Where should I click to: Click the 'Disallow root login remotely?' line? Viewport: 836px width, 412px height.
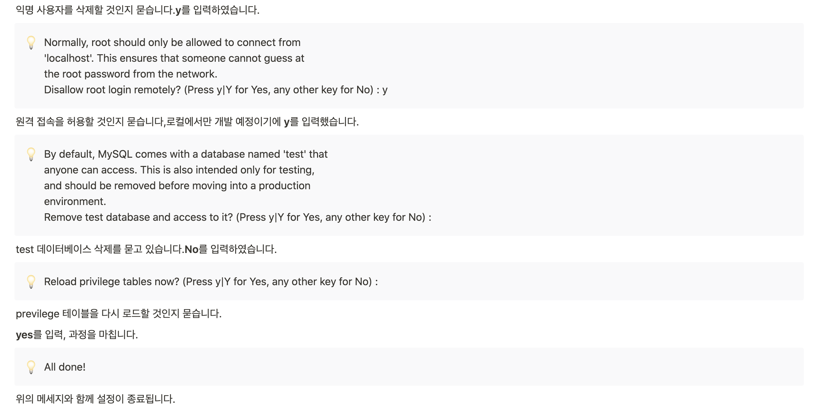click(216, 90)
